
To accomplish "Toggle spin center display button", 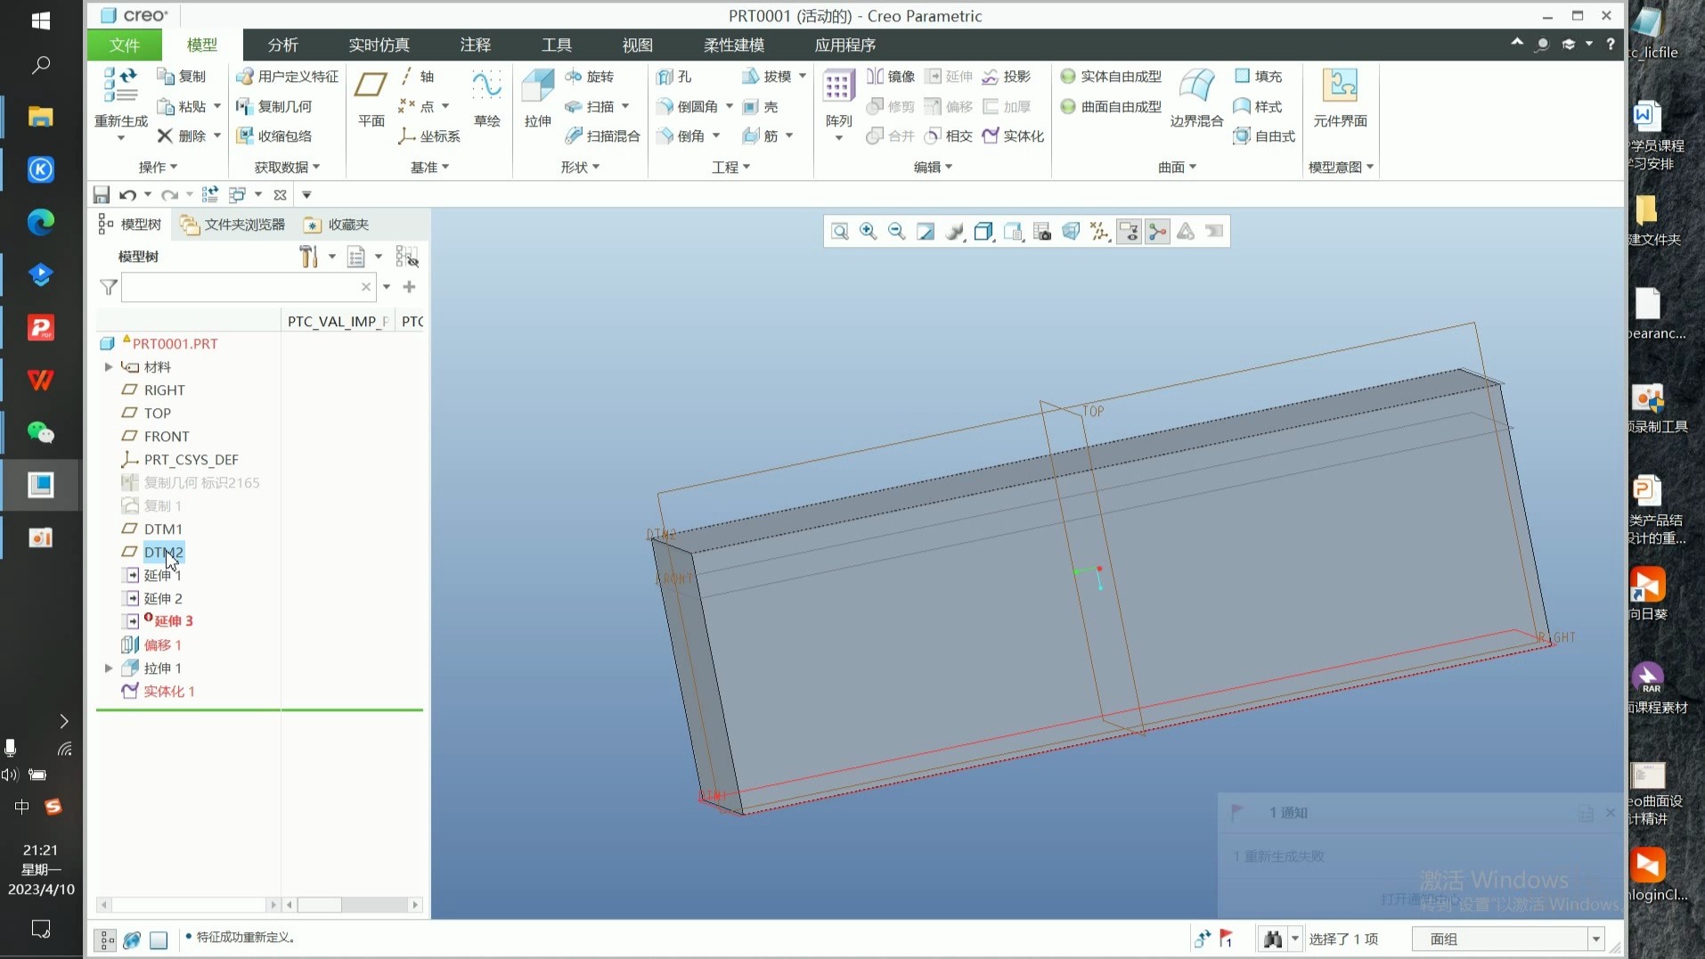I will (x=1157, y=232).
